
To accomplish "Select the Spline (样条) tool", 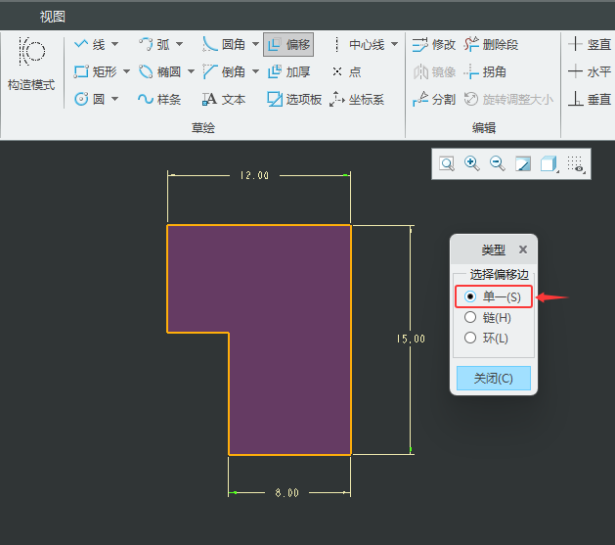I will tap(159, 99).
